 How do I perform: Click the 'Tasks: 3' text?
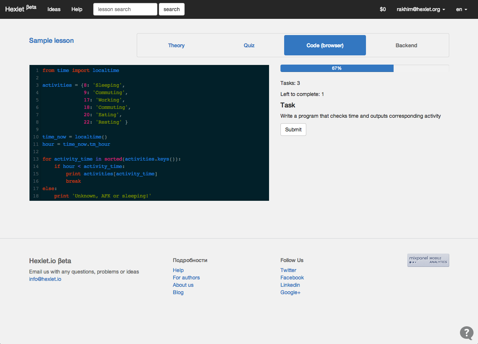290,83
